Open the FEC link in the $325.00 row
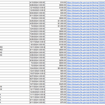105x105 pixels. point(86,84)
